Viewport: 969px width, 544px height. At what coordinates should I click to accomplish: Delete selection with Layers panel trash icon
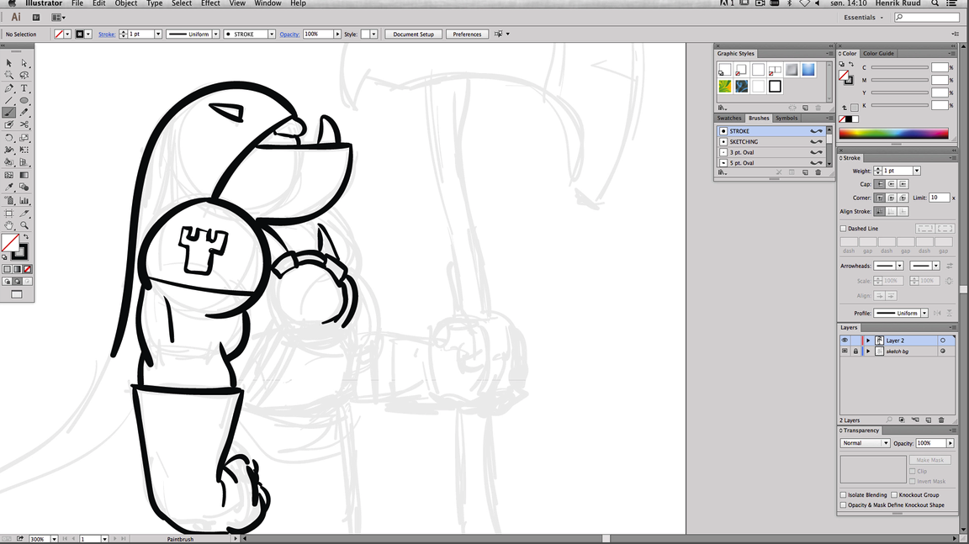tap(941, 420)
